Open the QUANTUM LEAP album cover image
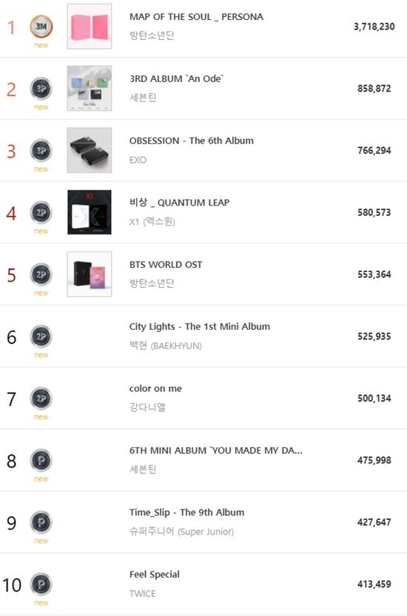 tap(90, 212)
